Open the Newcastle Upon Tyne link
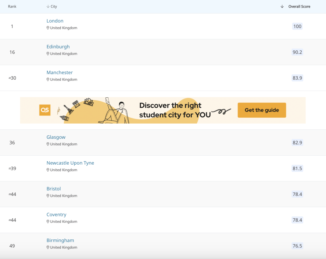 (70, 163)
